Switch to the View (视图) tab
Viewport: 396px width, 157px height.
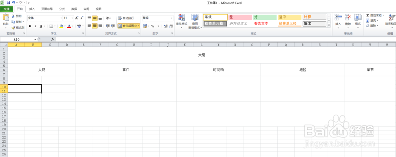(99, 9)
